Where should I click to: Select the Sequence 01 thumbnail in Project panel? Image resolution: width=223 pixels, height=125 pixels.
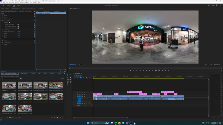pos(9,85)
